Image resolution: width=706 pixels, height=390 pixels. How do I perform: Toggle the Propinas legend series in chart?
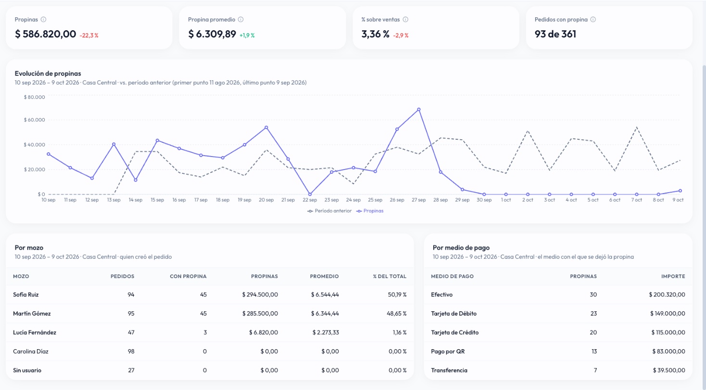point(370,211)
